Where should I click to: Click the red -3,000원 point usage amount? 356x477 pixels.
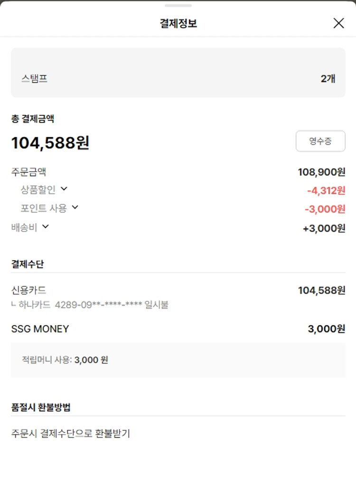[x=325, y=209]
